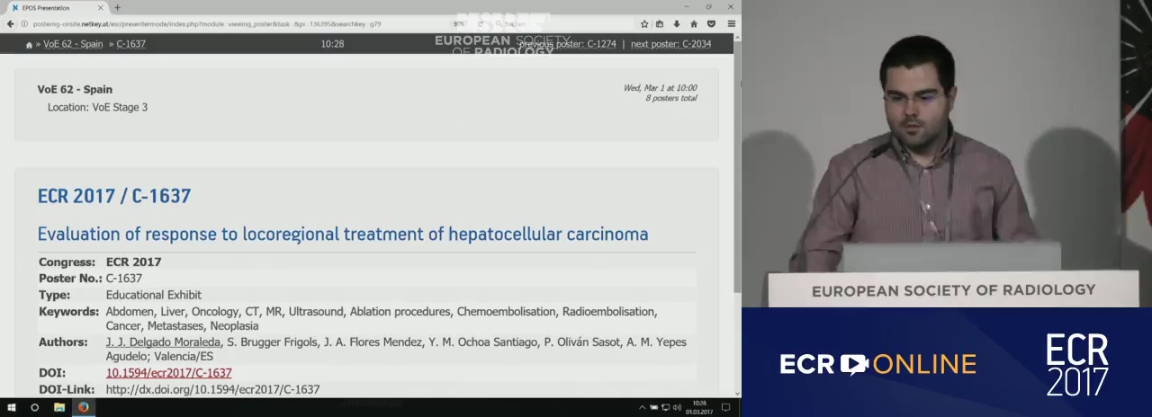Show bookmarks library icon
The height and width of the screenshot is (417, 1152).
click(660, 23)
